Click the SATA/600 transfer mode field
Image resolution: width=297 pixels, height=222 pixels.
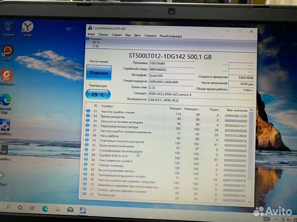tap(172, 82)
